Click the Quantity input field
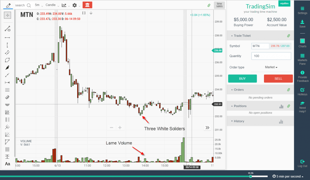 pyautogui.click(x=271, y=56)
